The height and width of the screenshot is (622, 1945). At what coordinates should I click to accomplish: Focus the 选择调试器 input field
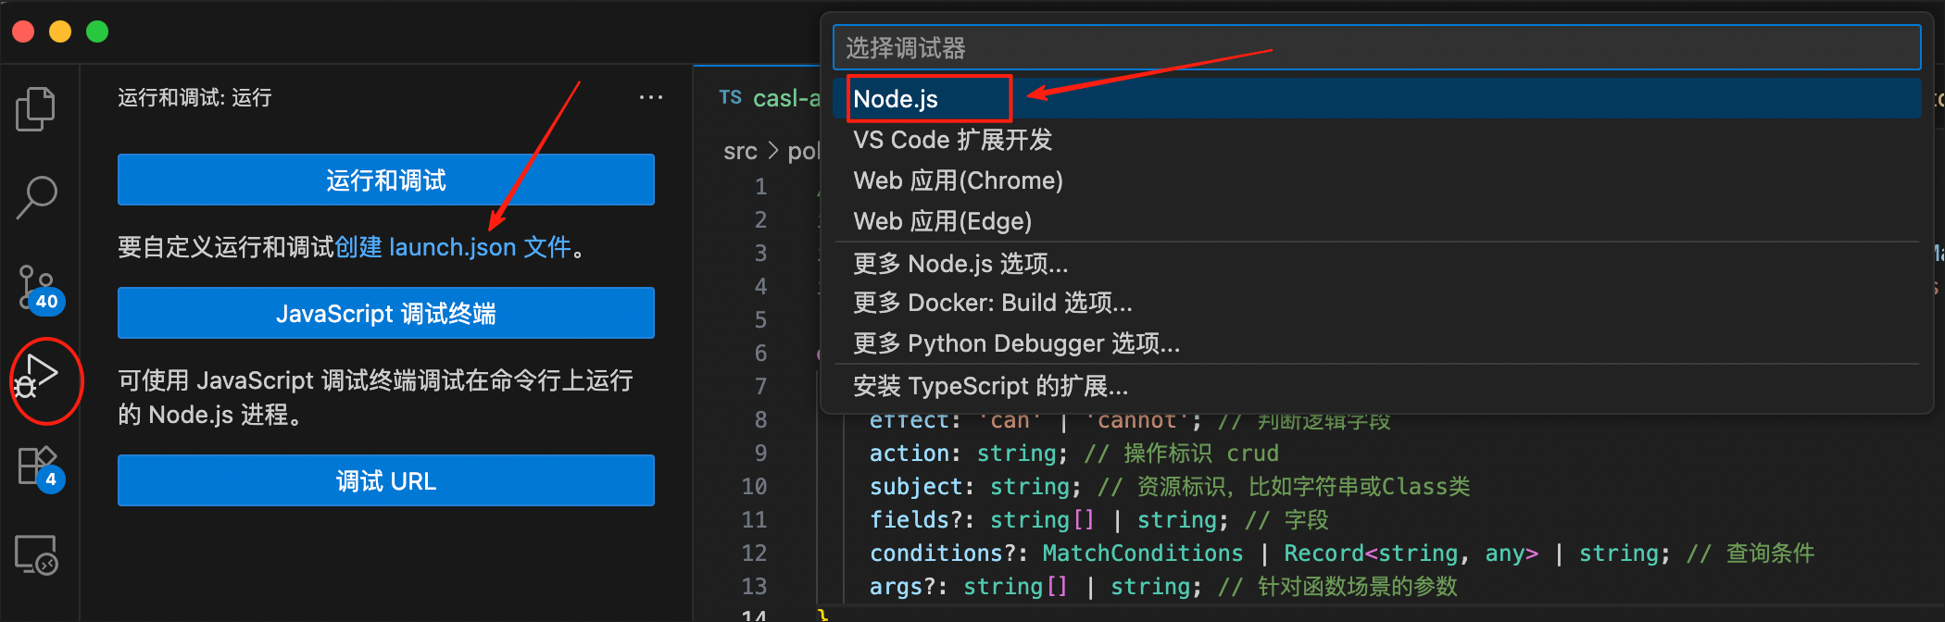[x=1376, y=47]
